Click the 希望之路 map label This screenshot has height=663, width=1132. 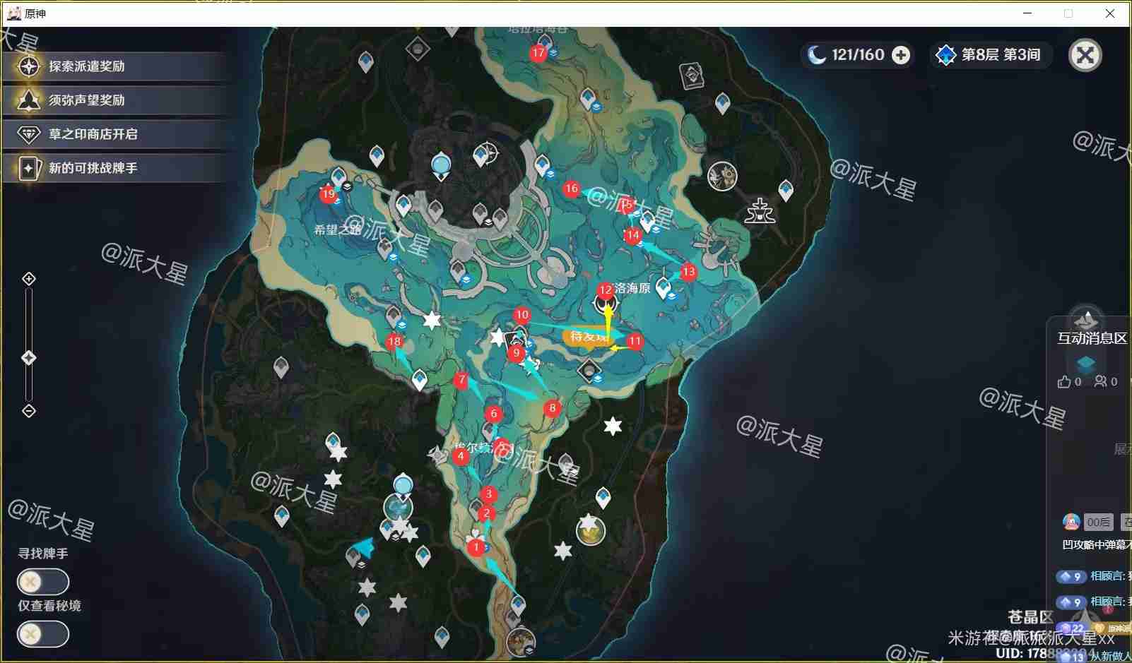point(338,229)
